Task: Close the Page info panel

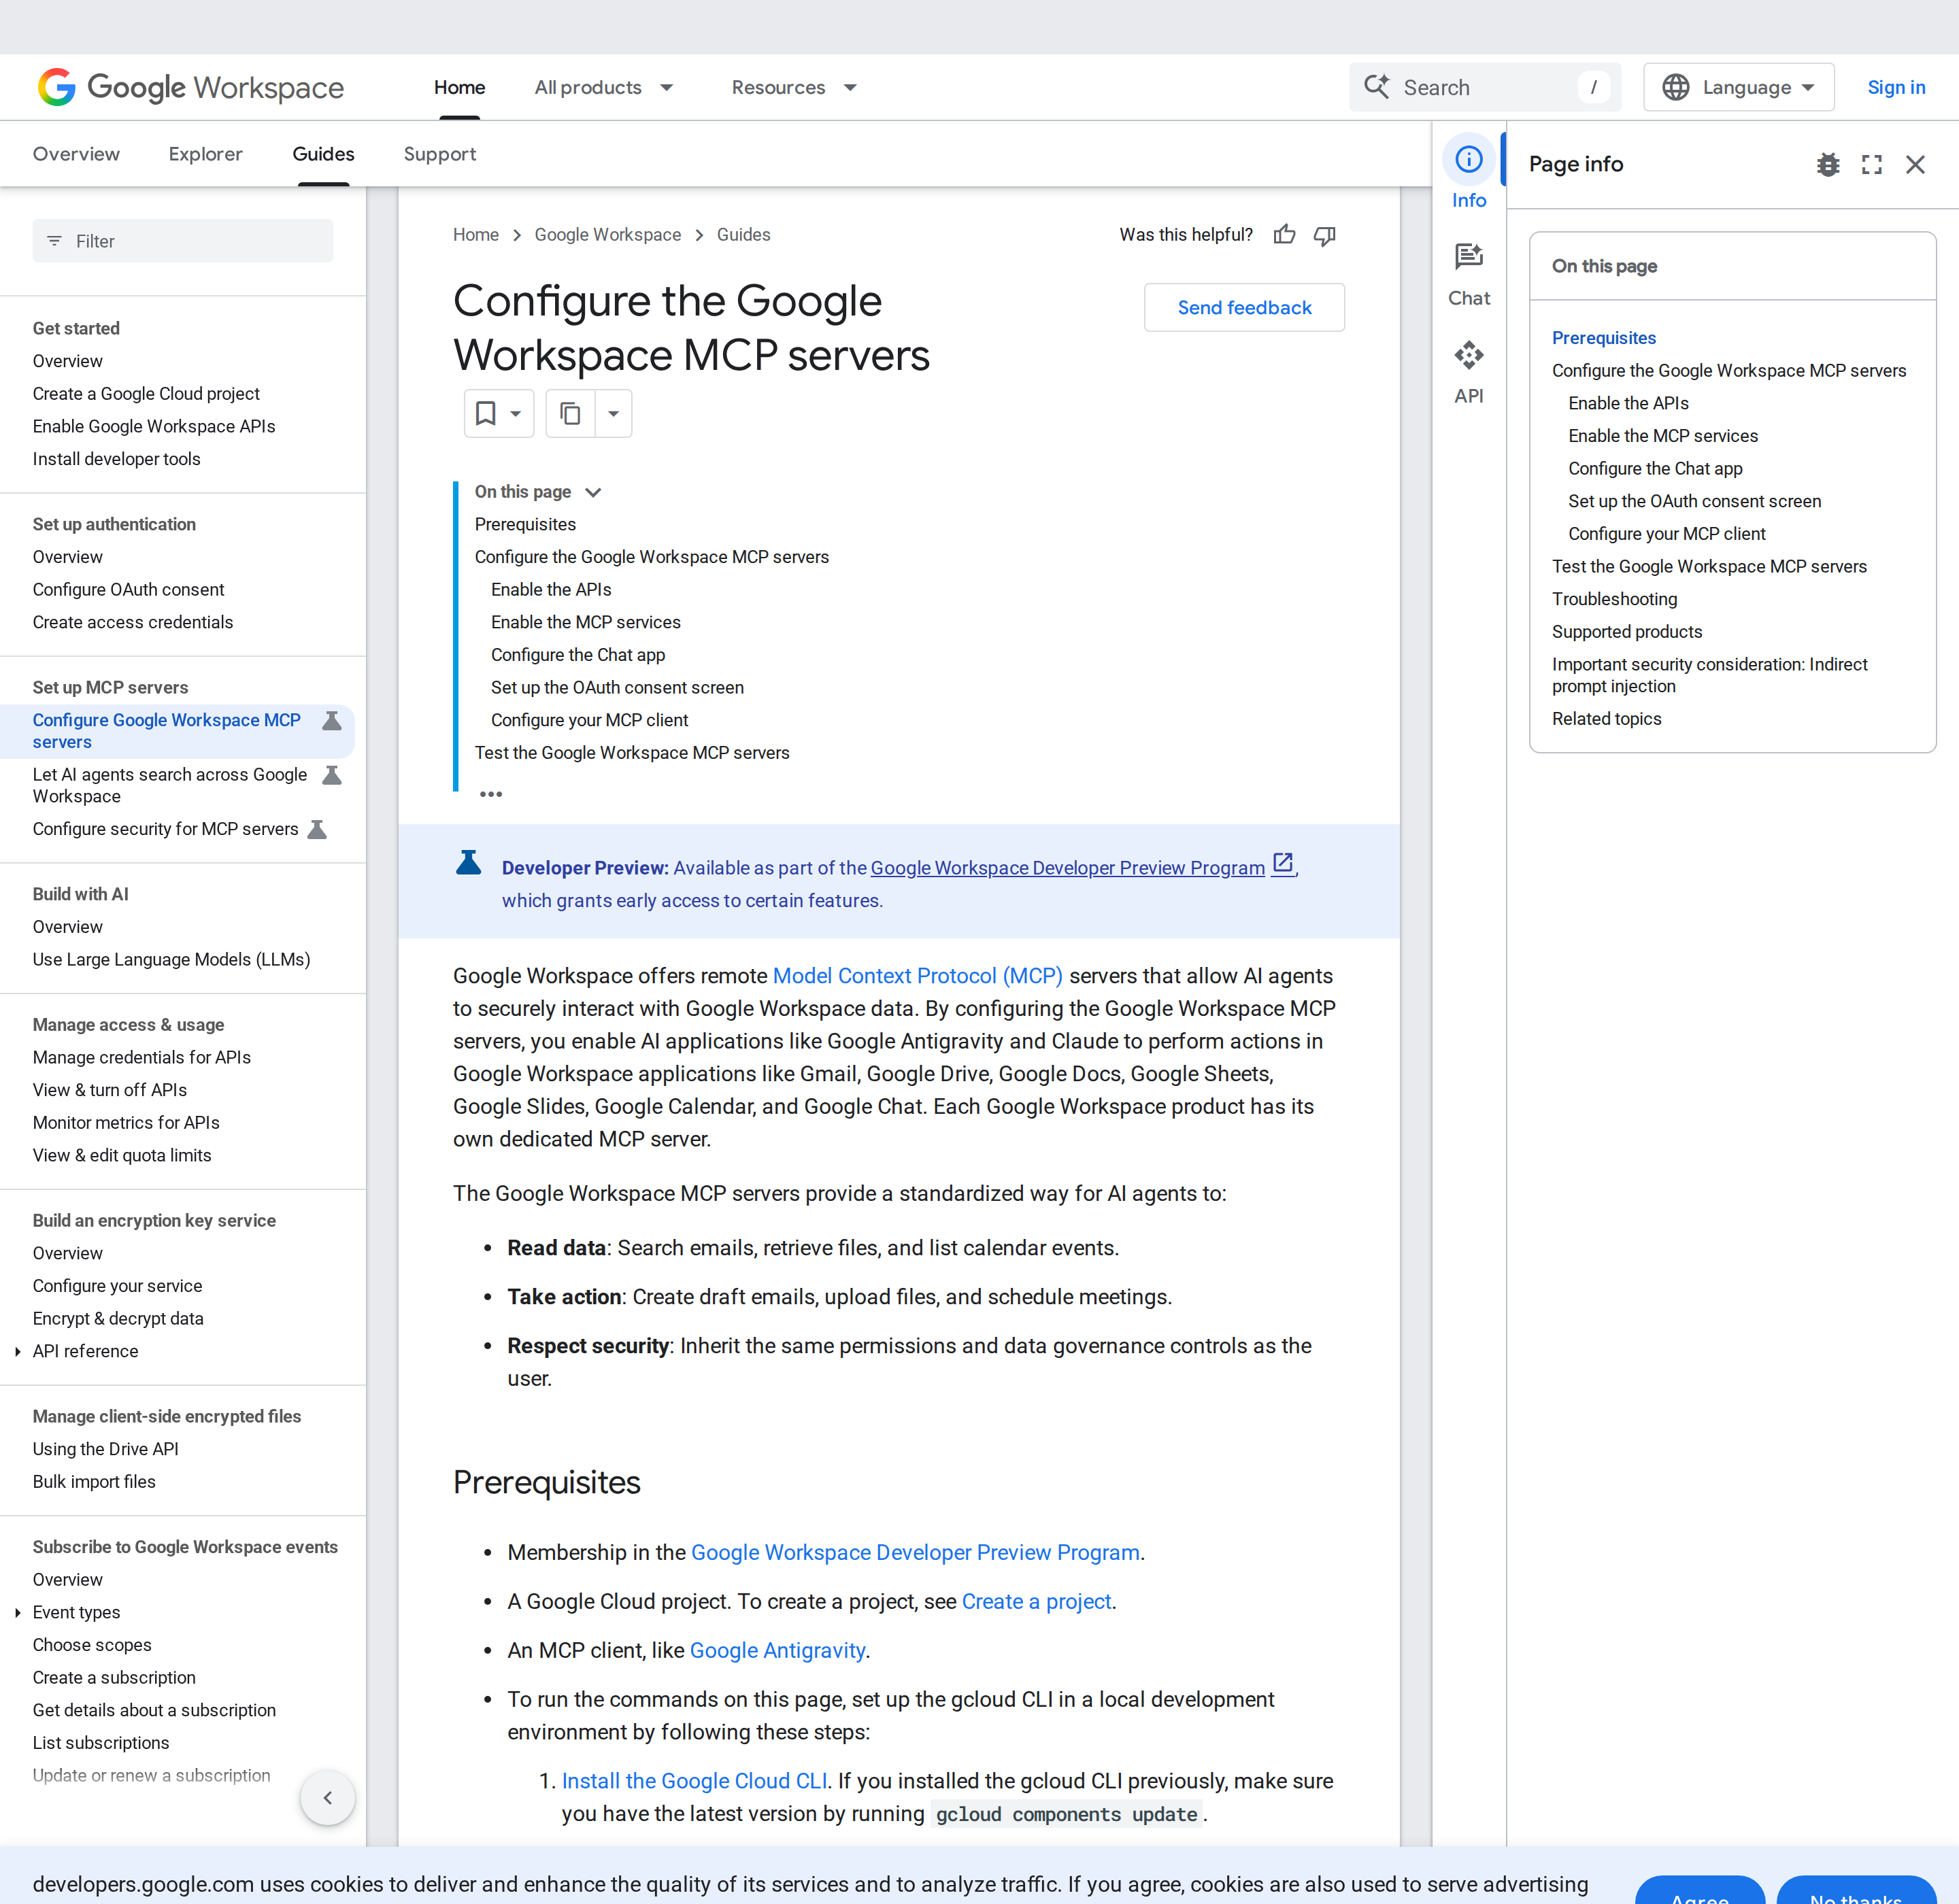Action: tap(1915, 164)
